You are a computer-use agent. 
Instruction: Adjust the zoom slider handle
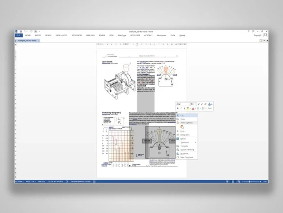click(x=250, y=182)
